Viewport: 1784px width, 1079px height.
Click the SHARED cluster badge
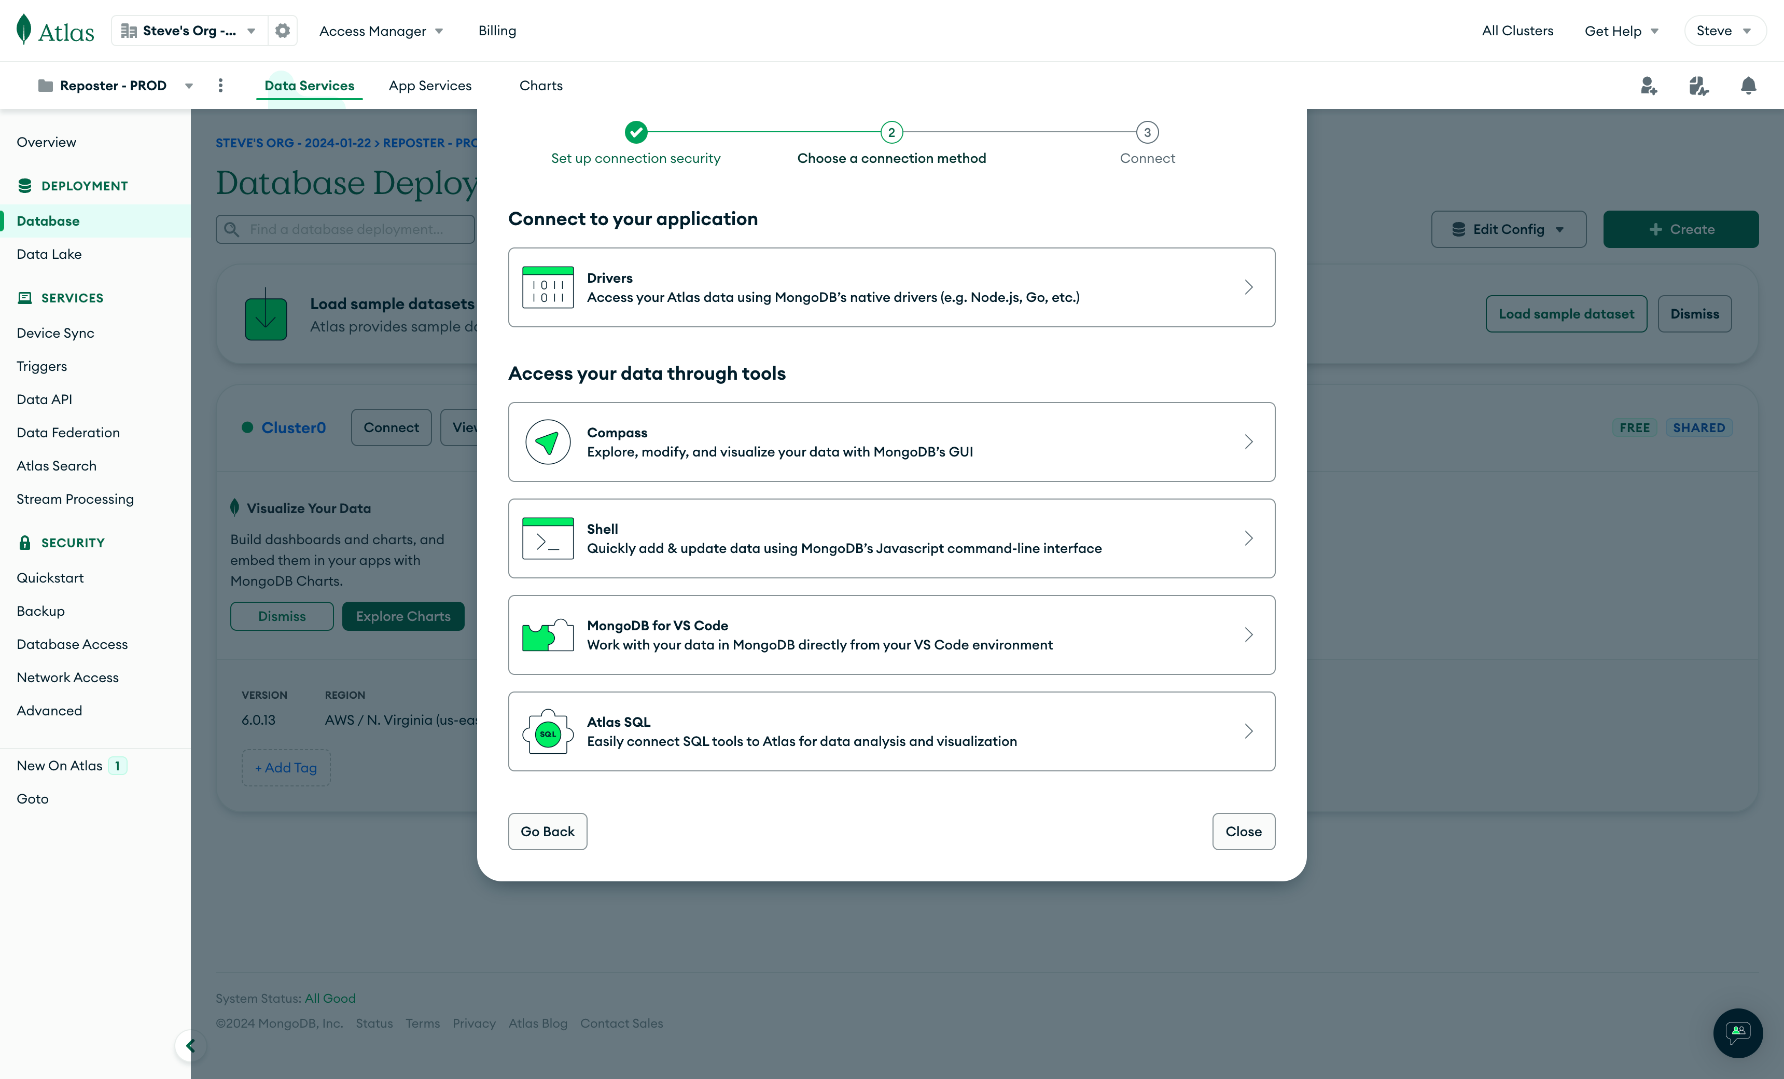click(x=1698, y=427)
